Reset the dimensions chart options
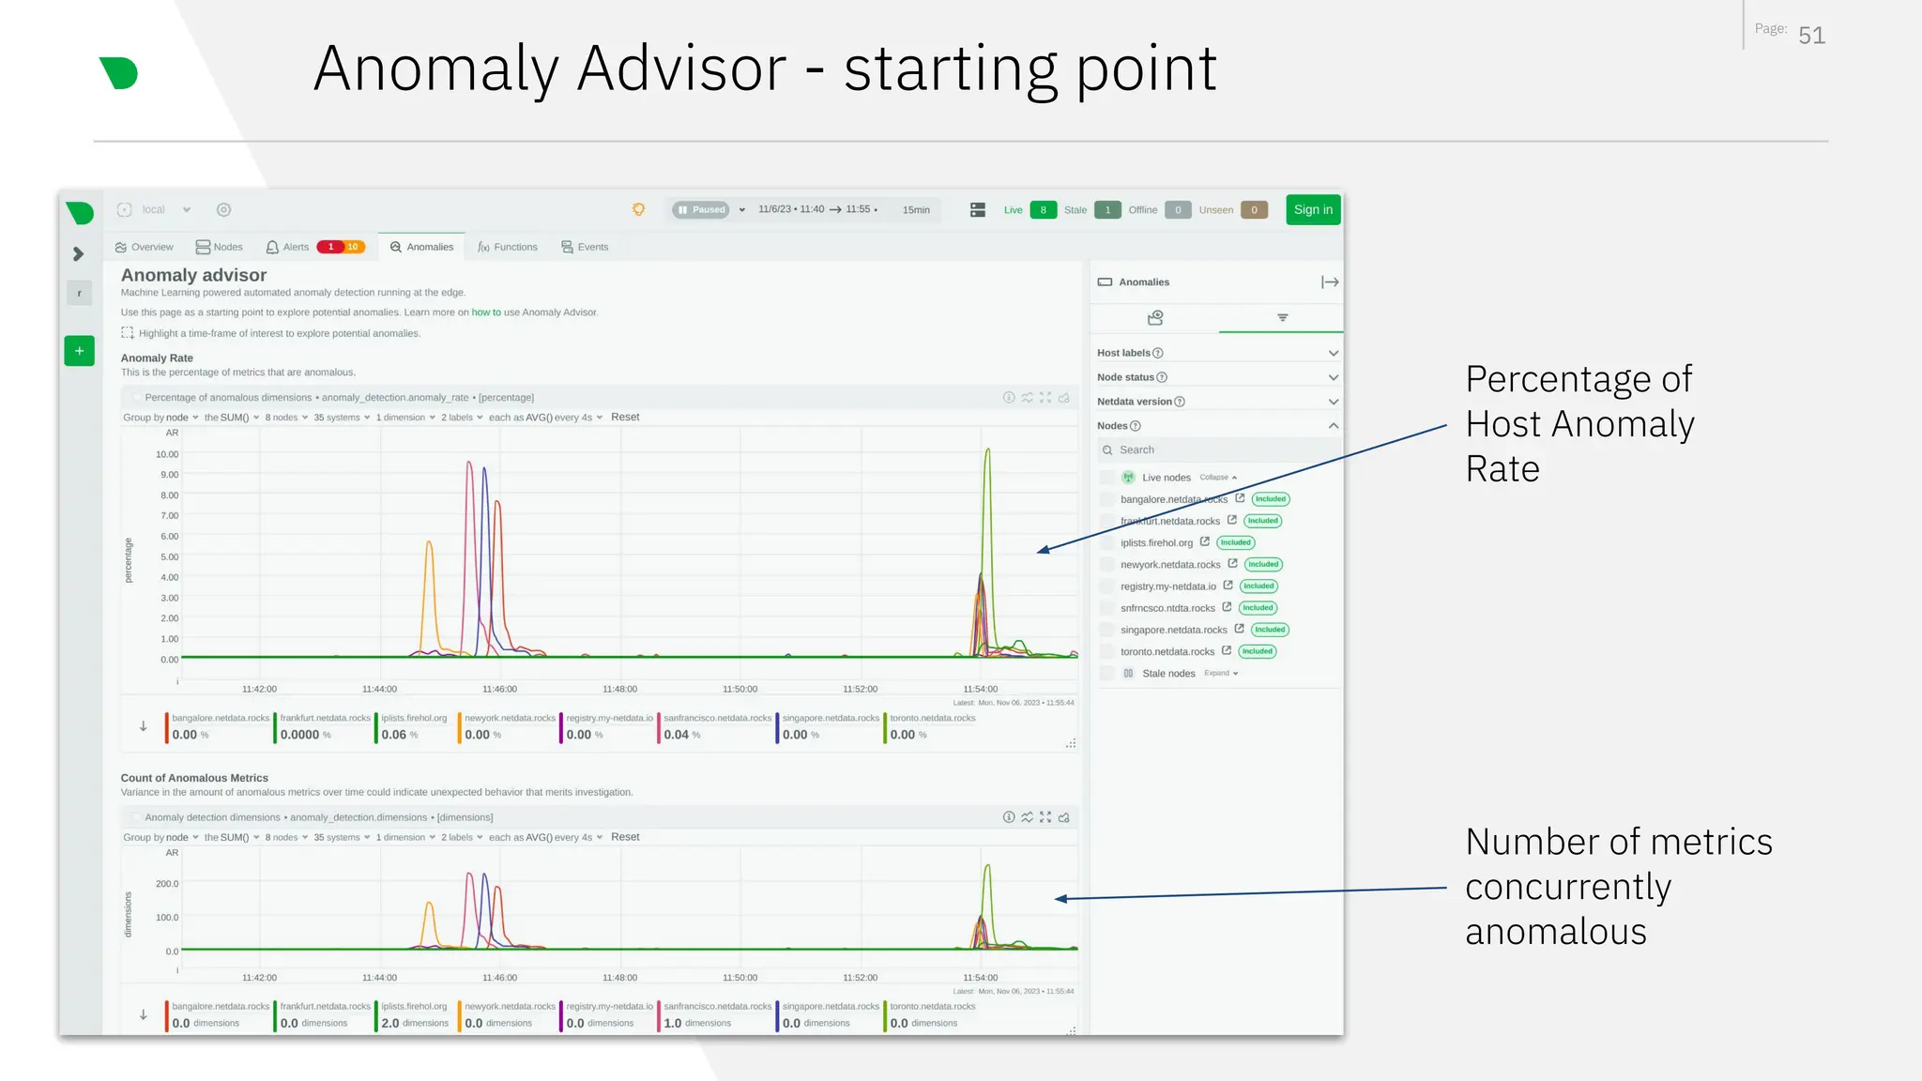 coord(625,837)
